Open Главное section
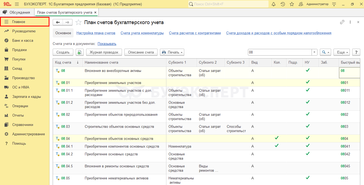 click(25, 22)
